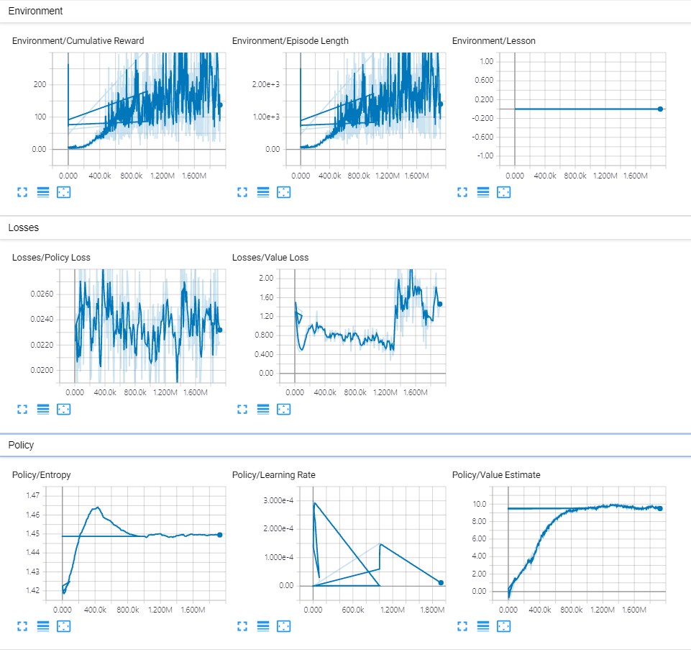Fit domain to data on Cumulative Reward
Viewport: 691px width, 650px height.
64,192
